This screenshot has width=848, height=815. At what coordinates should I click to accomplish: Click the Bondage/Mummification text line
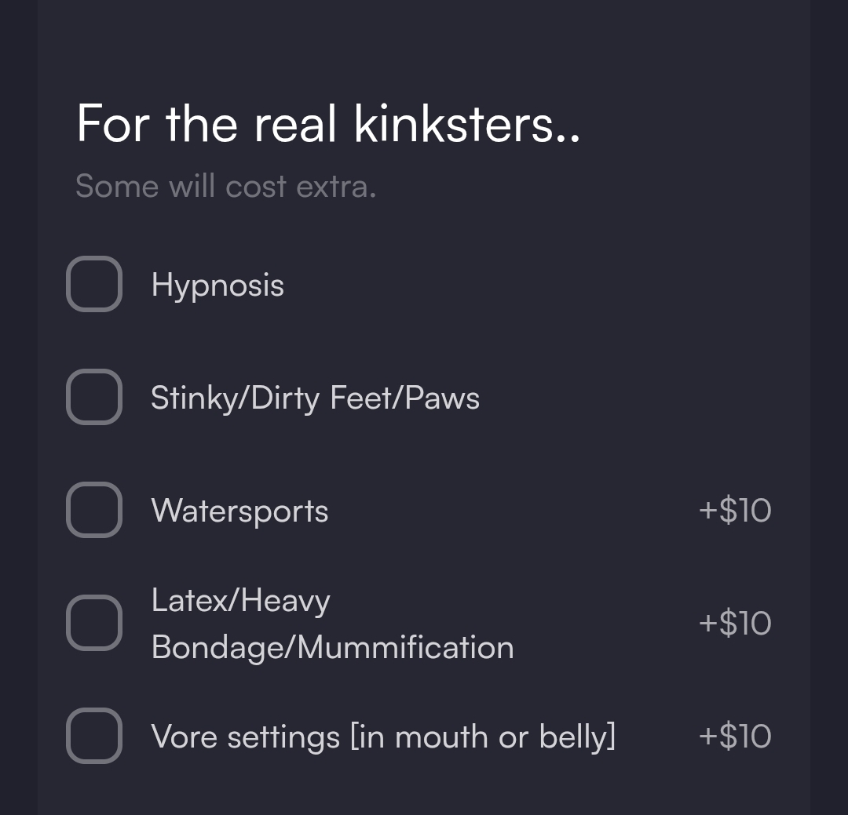point(332,647)
